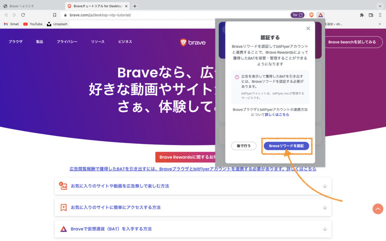386x241 pixels.
Task: Open the Brave Rewards BAT triangle icon
Action: pyautogui.click(x=321, y=15)
